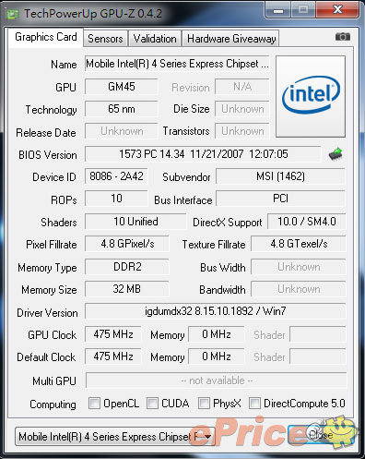Click the Bandwidth Unknown field
Viewport: 365px width, 459px height.
click(299, 289)
